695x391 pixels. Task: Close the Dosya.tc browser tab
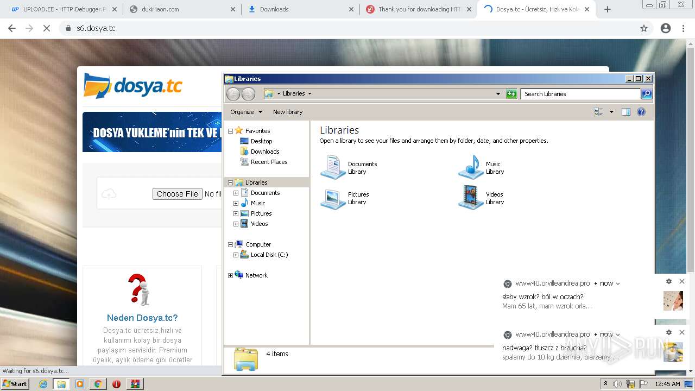point(587,9)
